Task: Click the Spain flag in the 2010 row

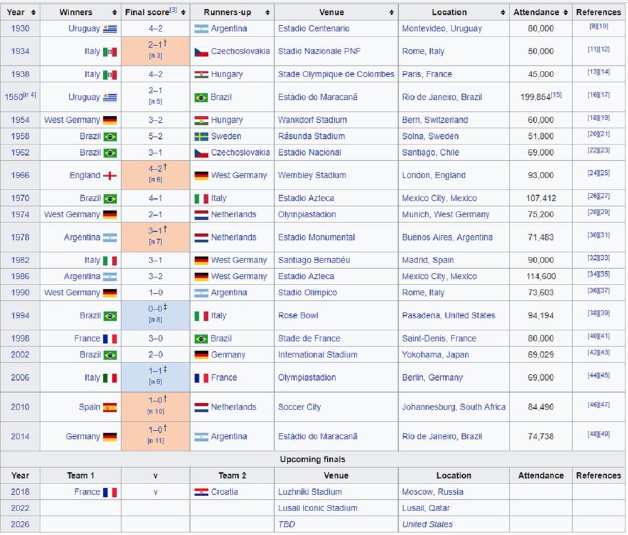Action: click(109, 408)
